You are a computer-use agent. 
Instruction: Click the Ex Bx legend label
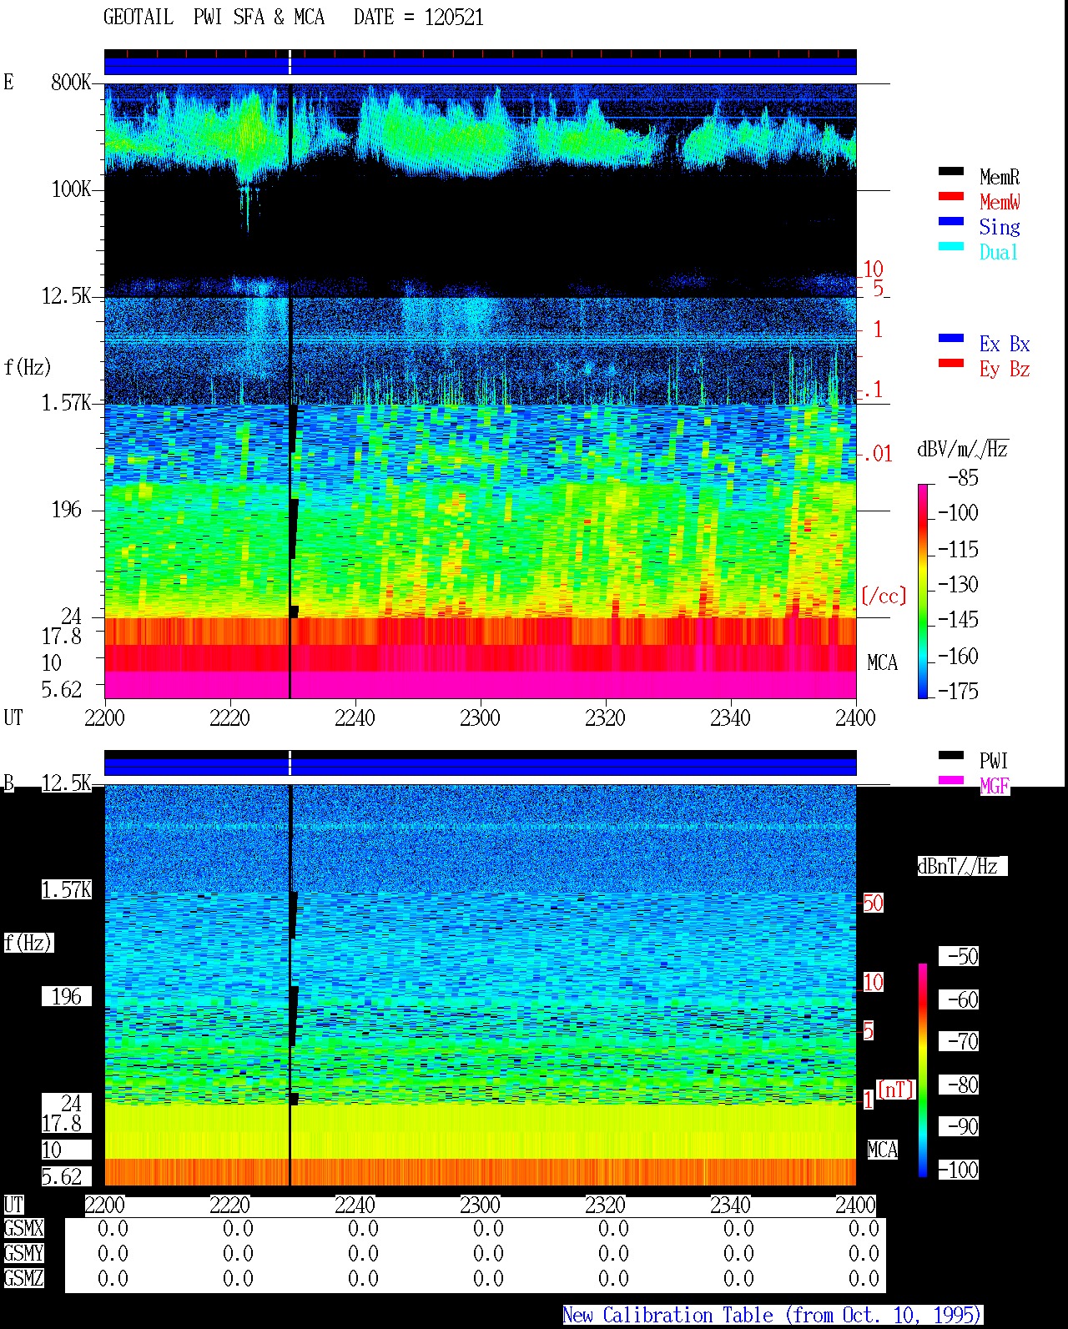tap(1005, 344)
